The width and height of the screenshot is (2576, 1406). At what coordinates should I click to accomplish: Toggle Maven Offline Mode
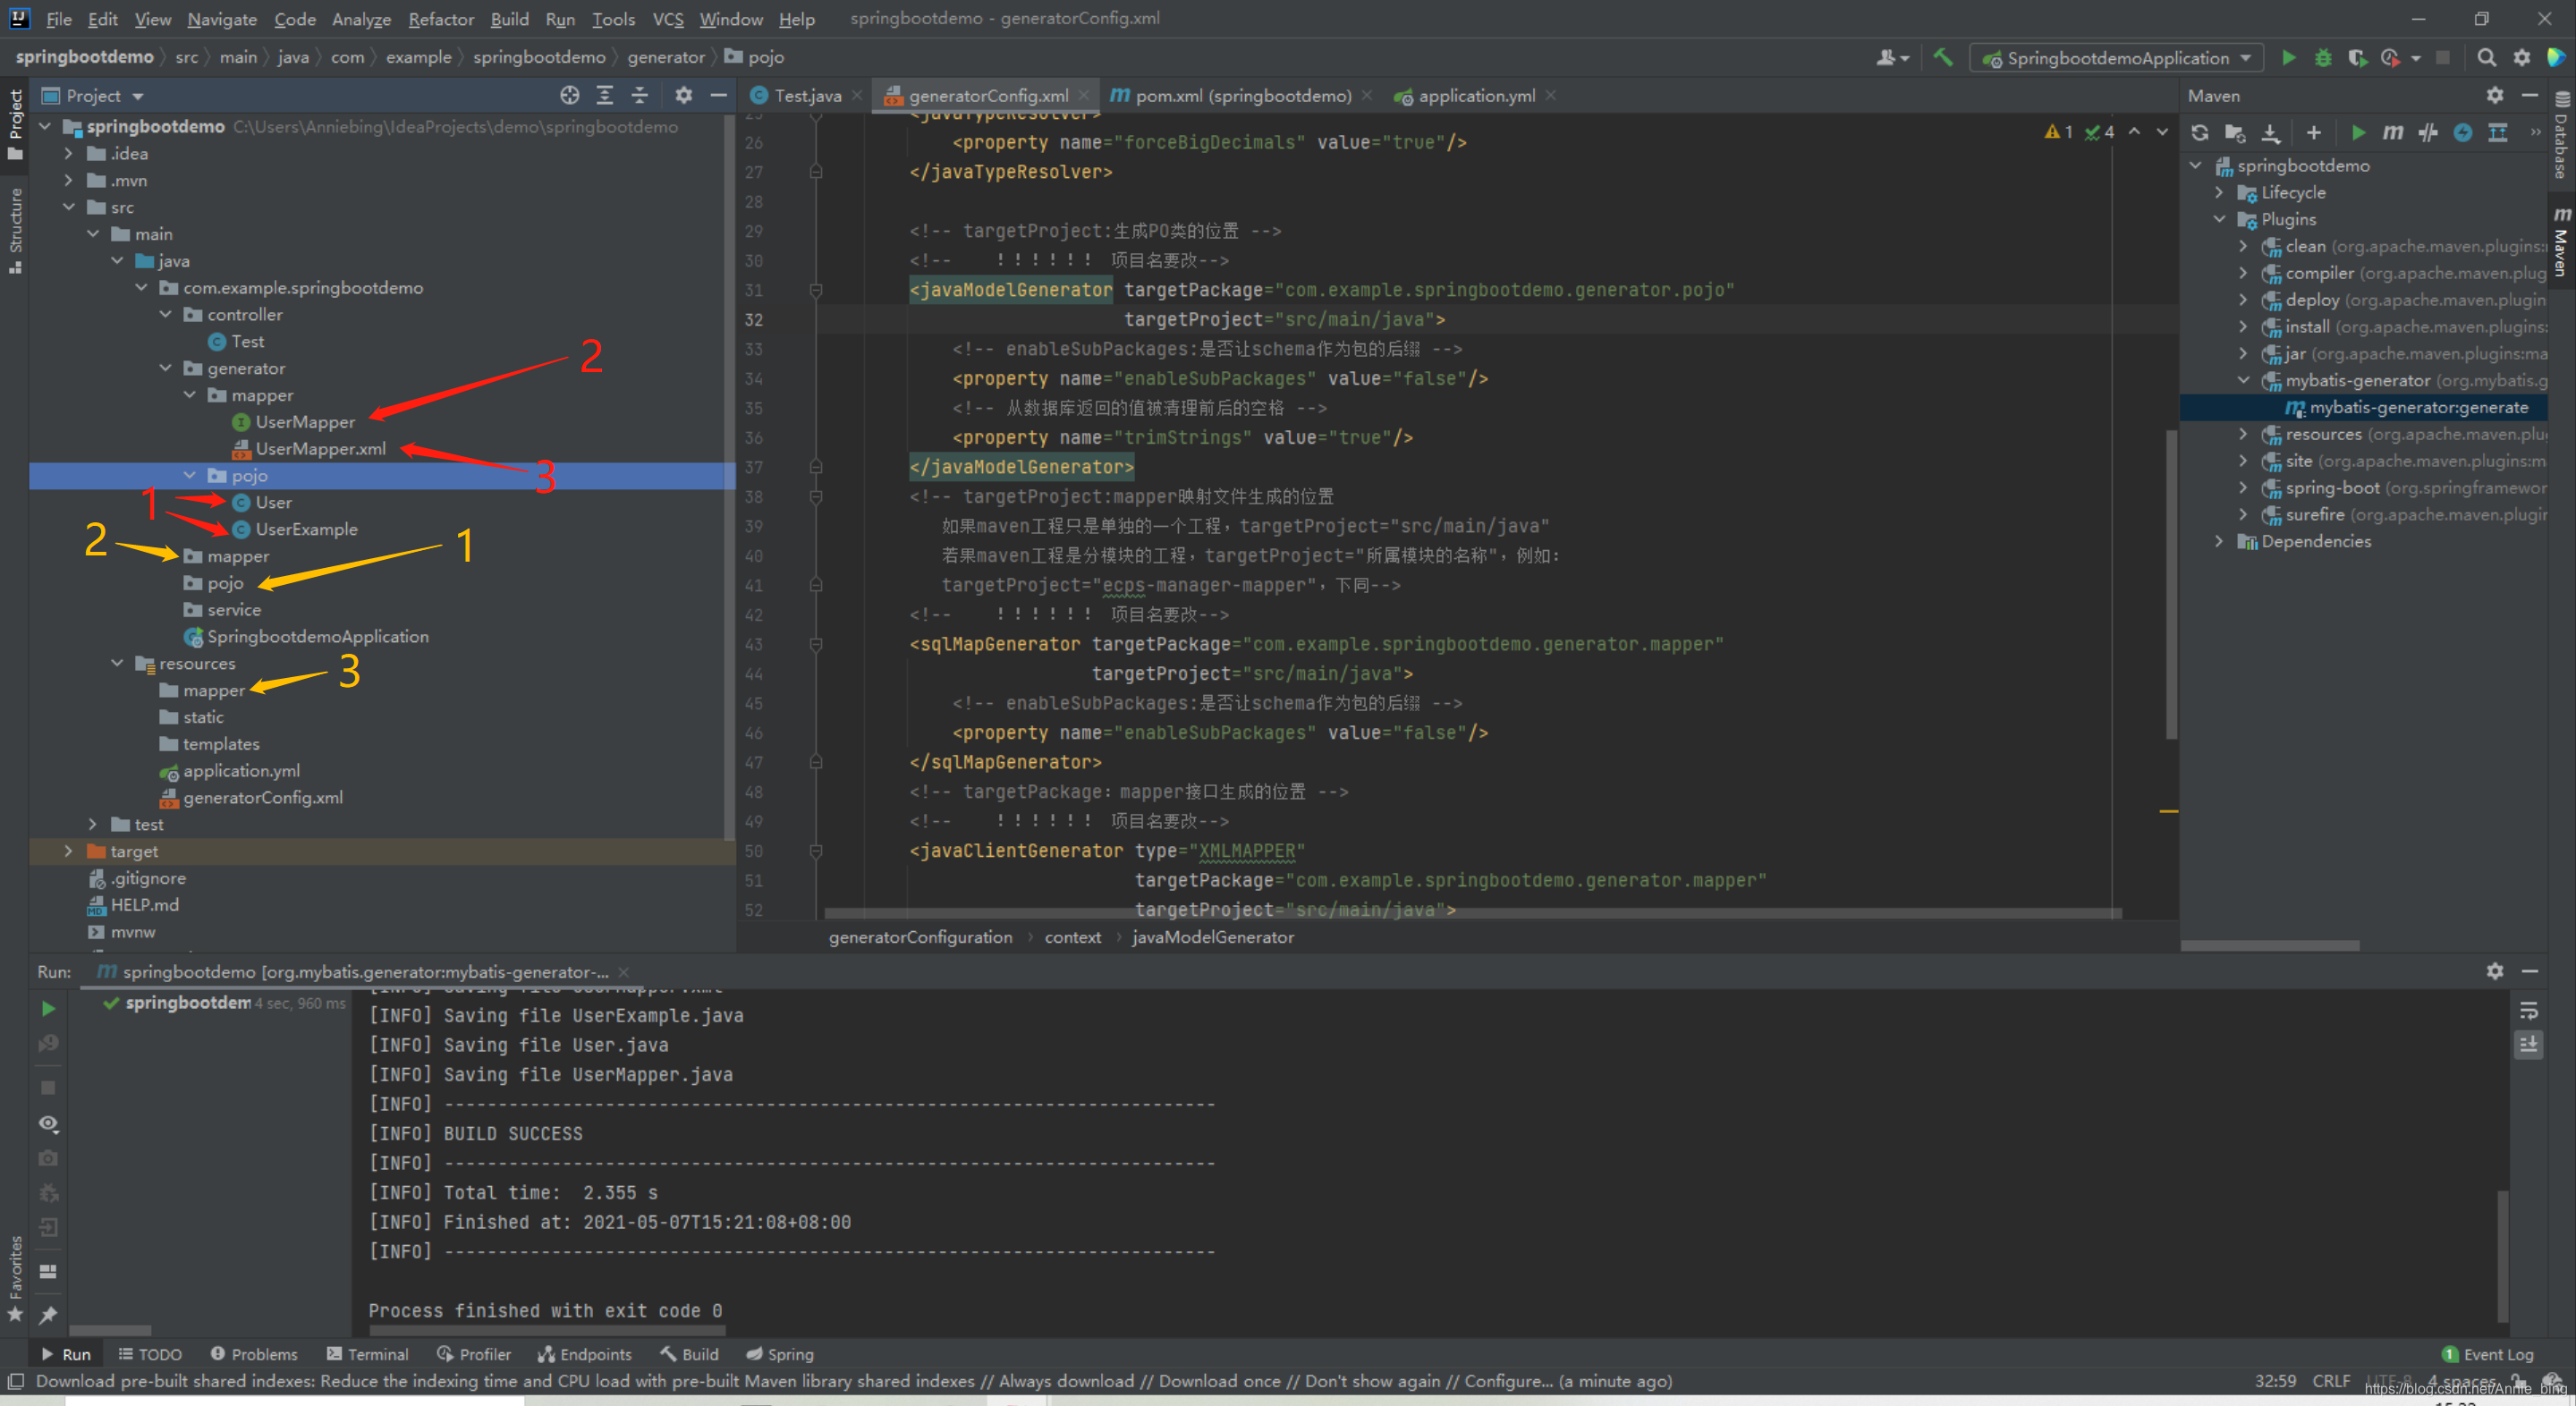2427,133
